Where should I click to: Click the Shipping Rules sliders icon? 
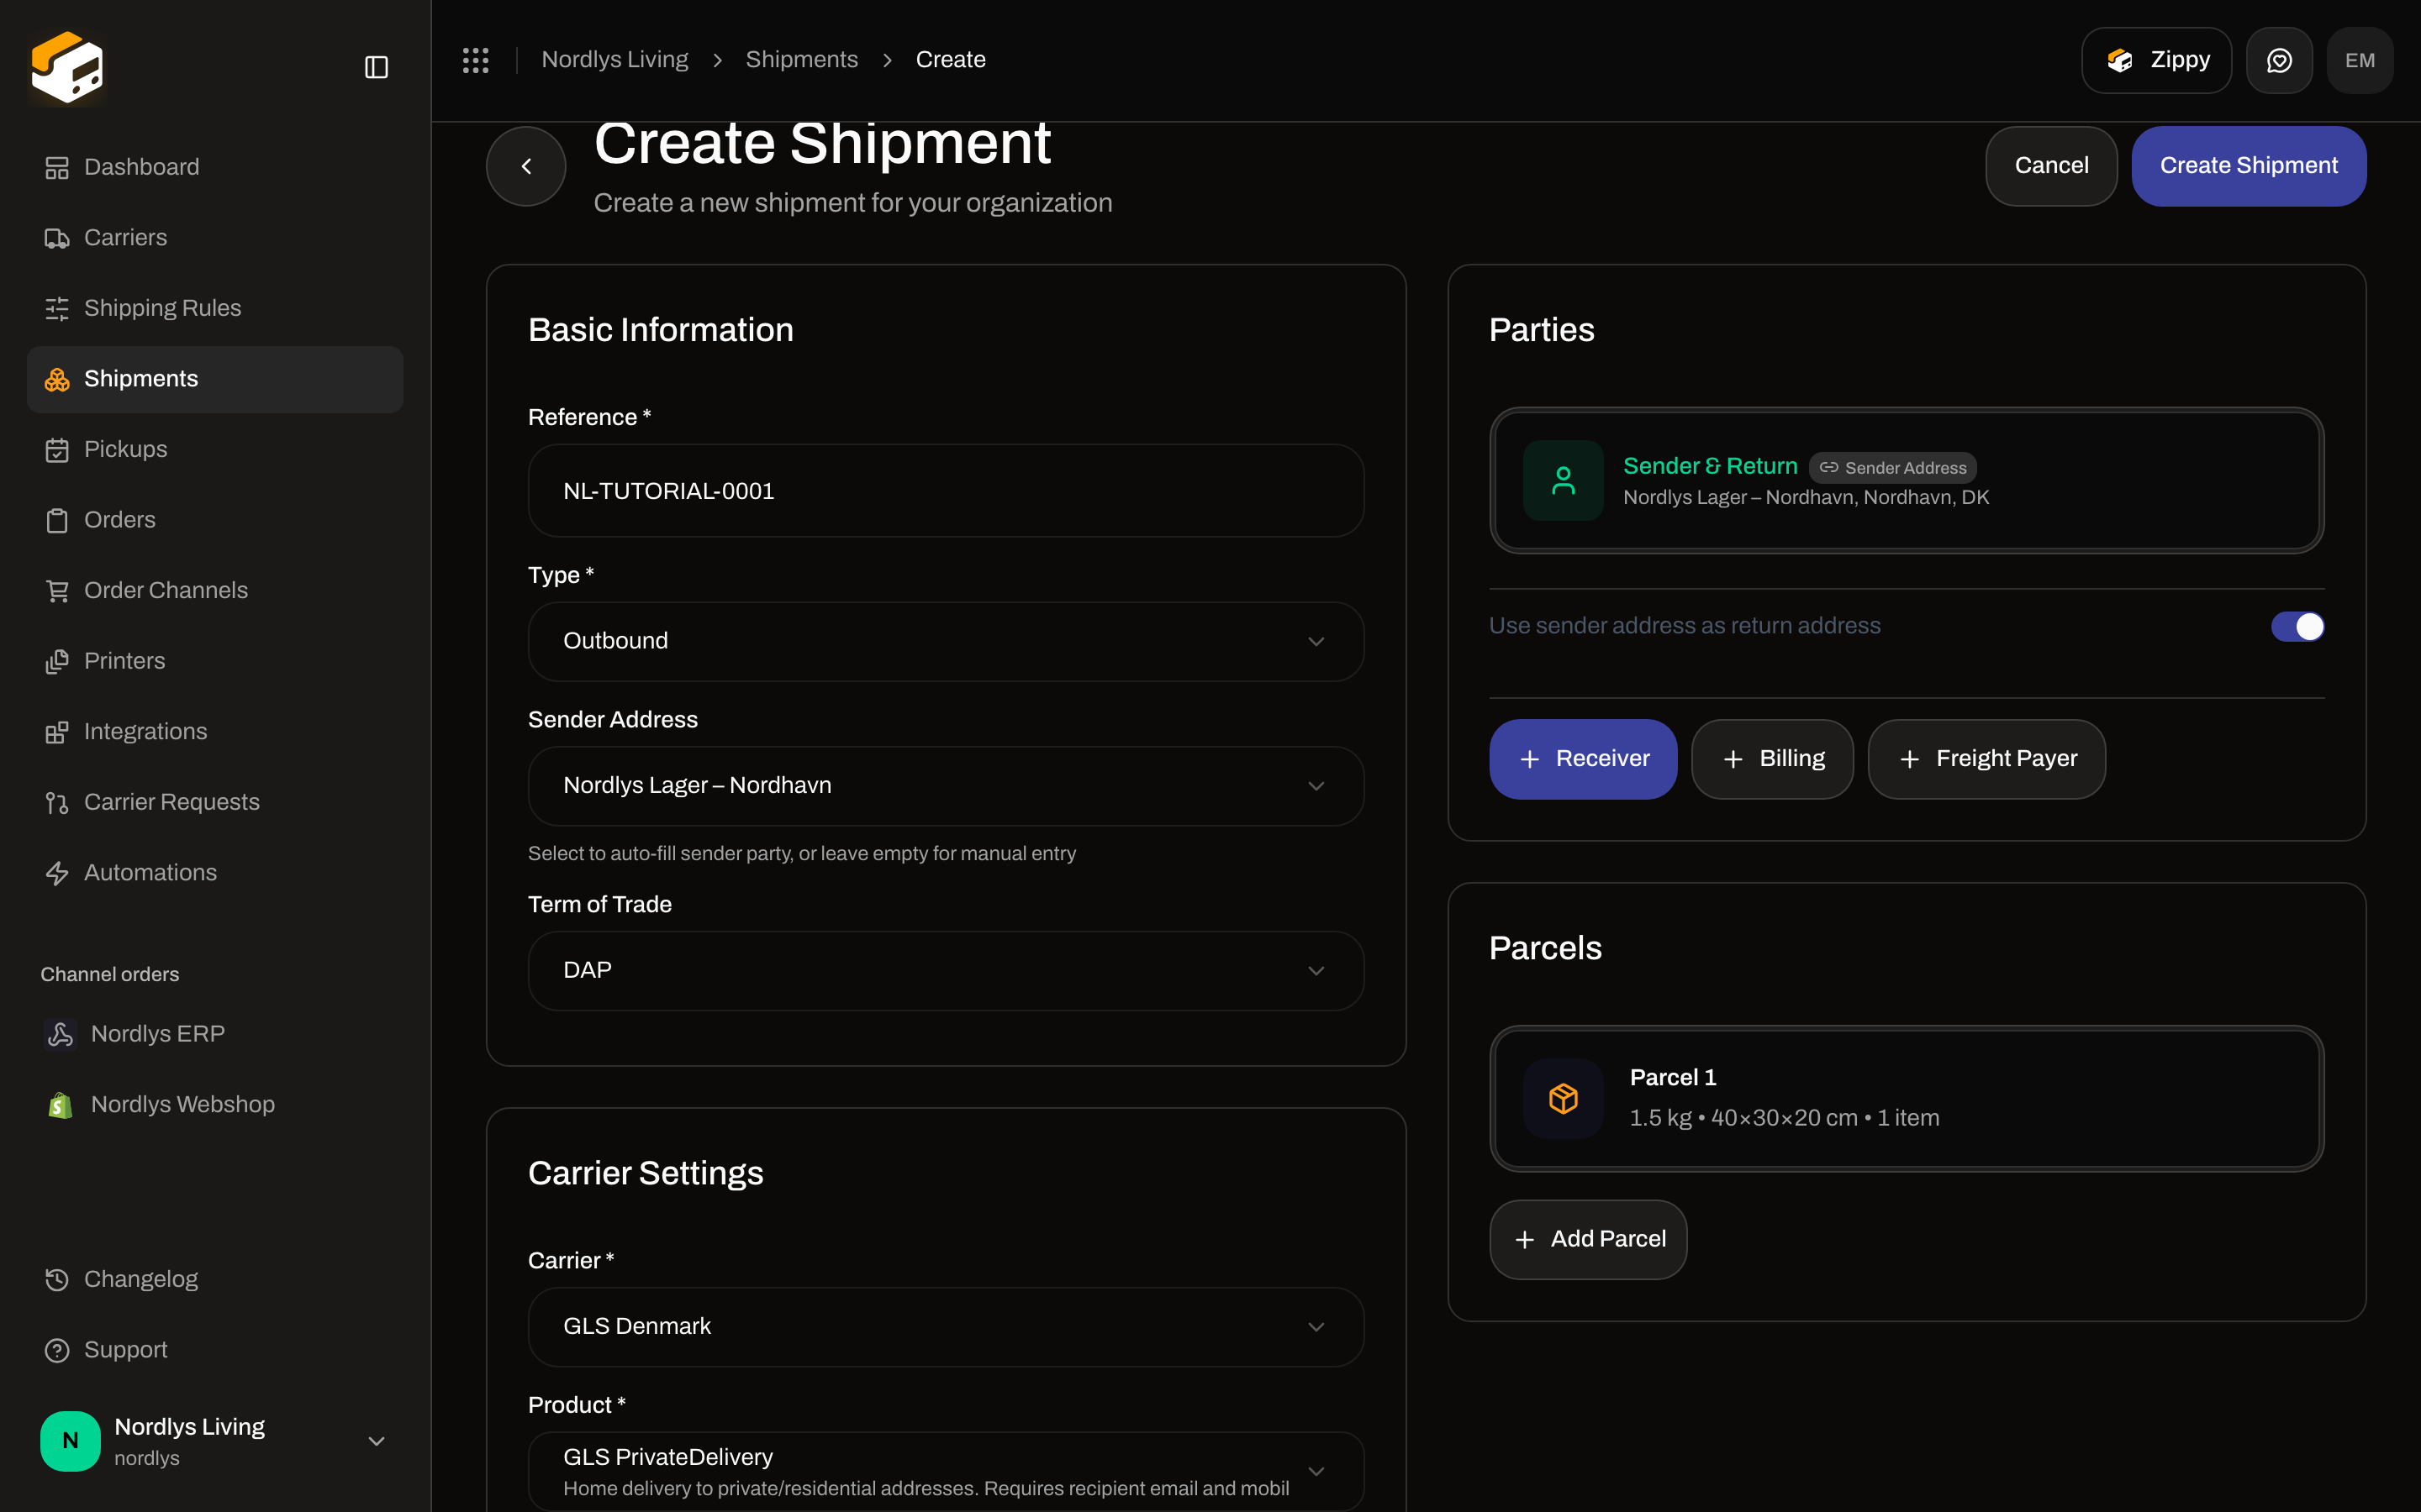(x=57, y=309)
